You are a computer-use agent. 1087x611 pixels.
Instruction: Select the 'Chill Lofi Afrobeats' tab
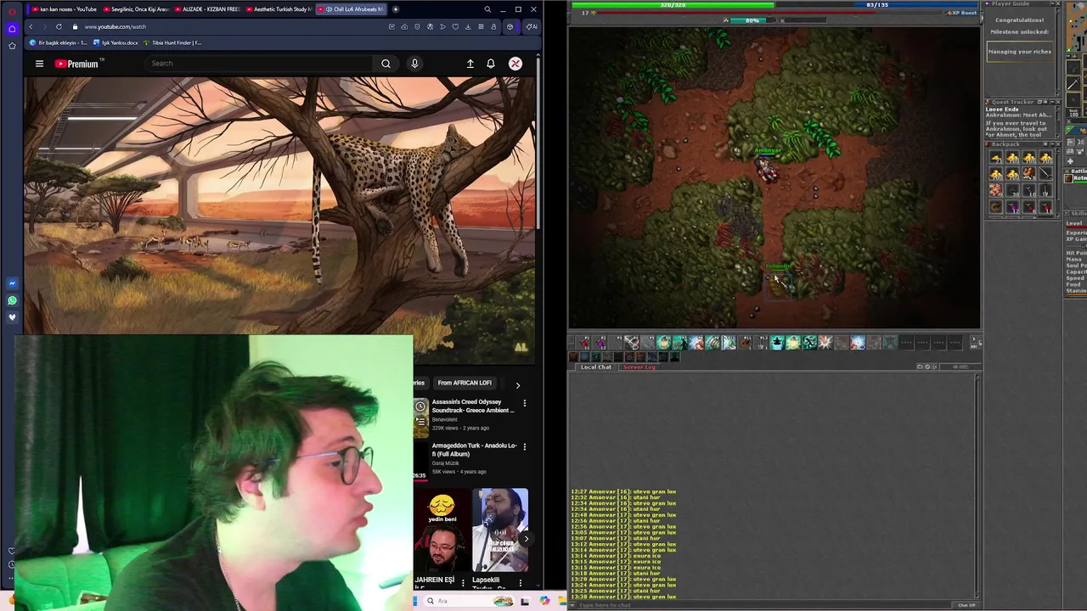351,9
